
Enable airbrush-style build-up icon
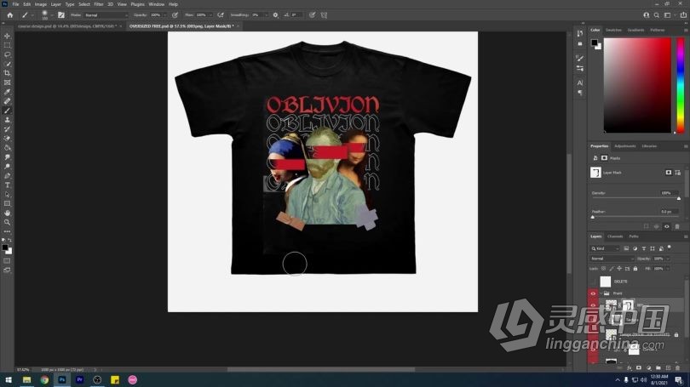coord(221,15)
